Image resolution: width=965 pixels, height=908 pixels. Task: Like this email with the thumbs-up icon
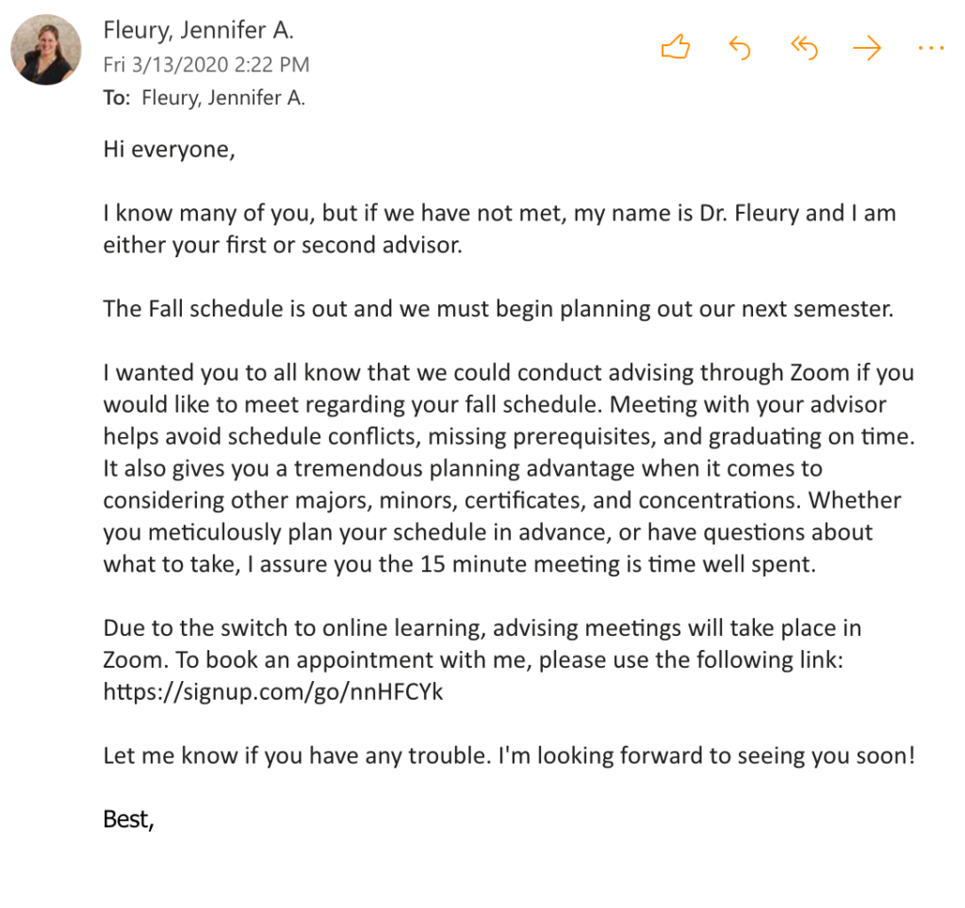click(x=675, y=47)
